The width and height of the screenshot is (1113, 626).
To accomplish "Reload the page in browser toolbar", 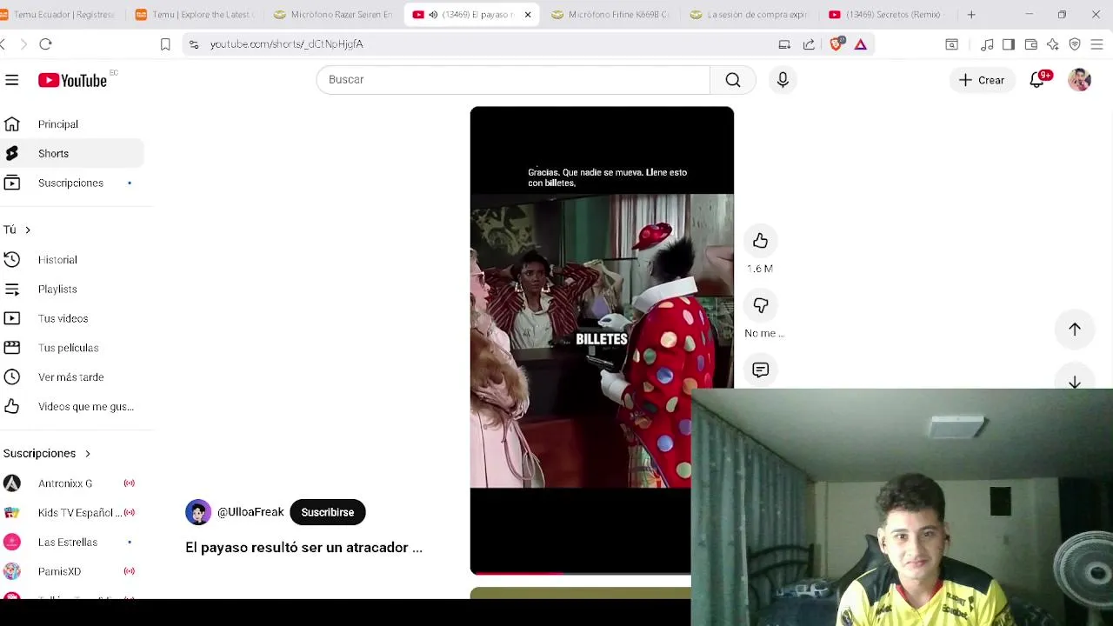I will 46,44.
